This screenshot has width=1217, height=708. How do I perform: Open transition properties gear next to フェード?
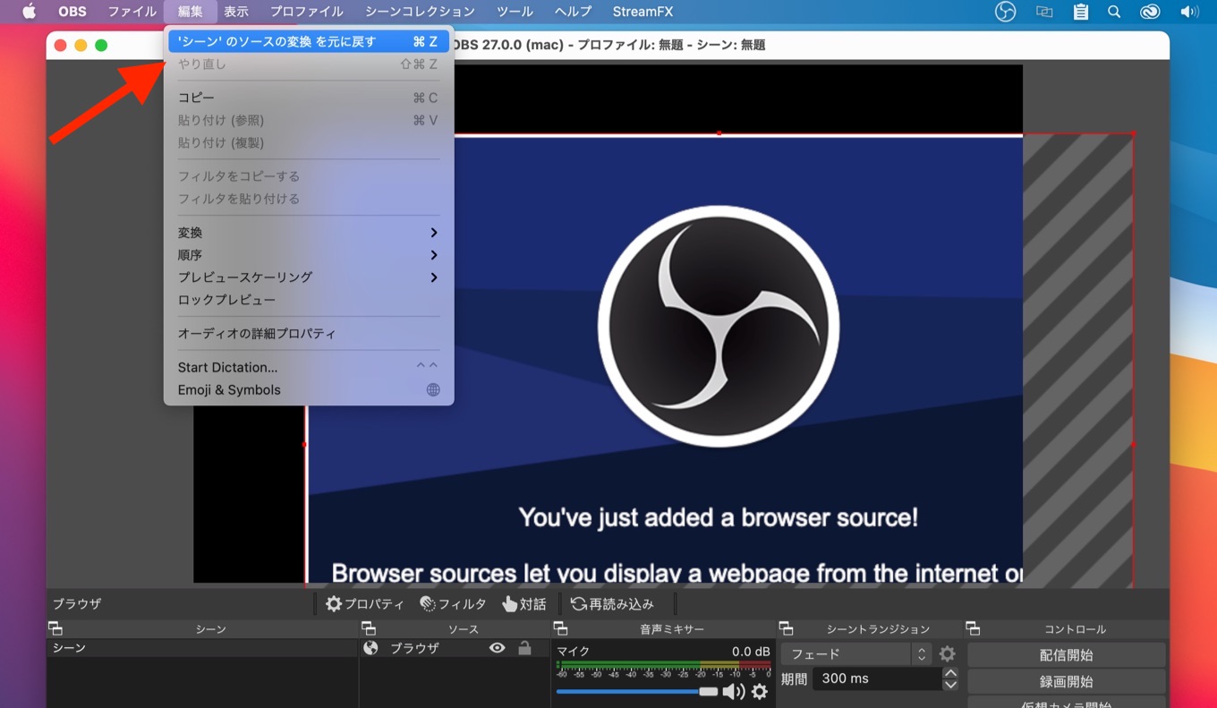coord(947,654)
